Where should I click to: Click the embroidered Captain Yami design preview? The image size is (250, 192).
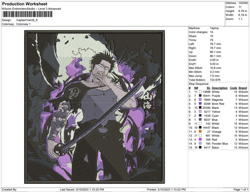(94, 107)
